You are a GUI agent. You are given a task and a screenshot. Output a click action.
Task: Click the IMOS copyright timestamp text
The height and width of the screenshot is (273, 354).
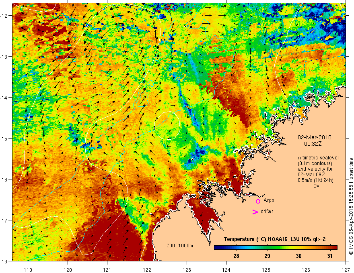(351, 207)
